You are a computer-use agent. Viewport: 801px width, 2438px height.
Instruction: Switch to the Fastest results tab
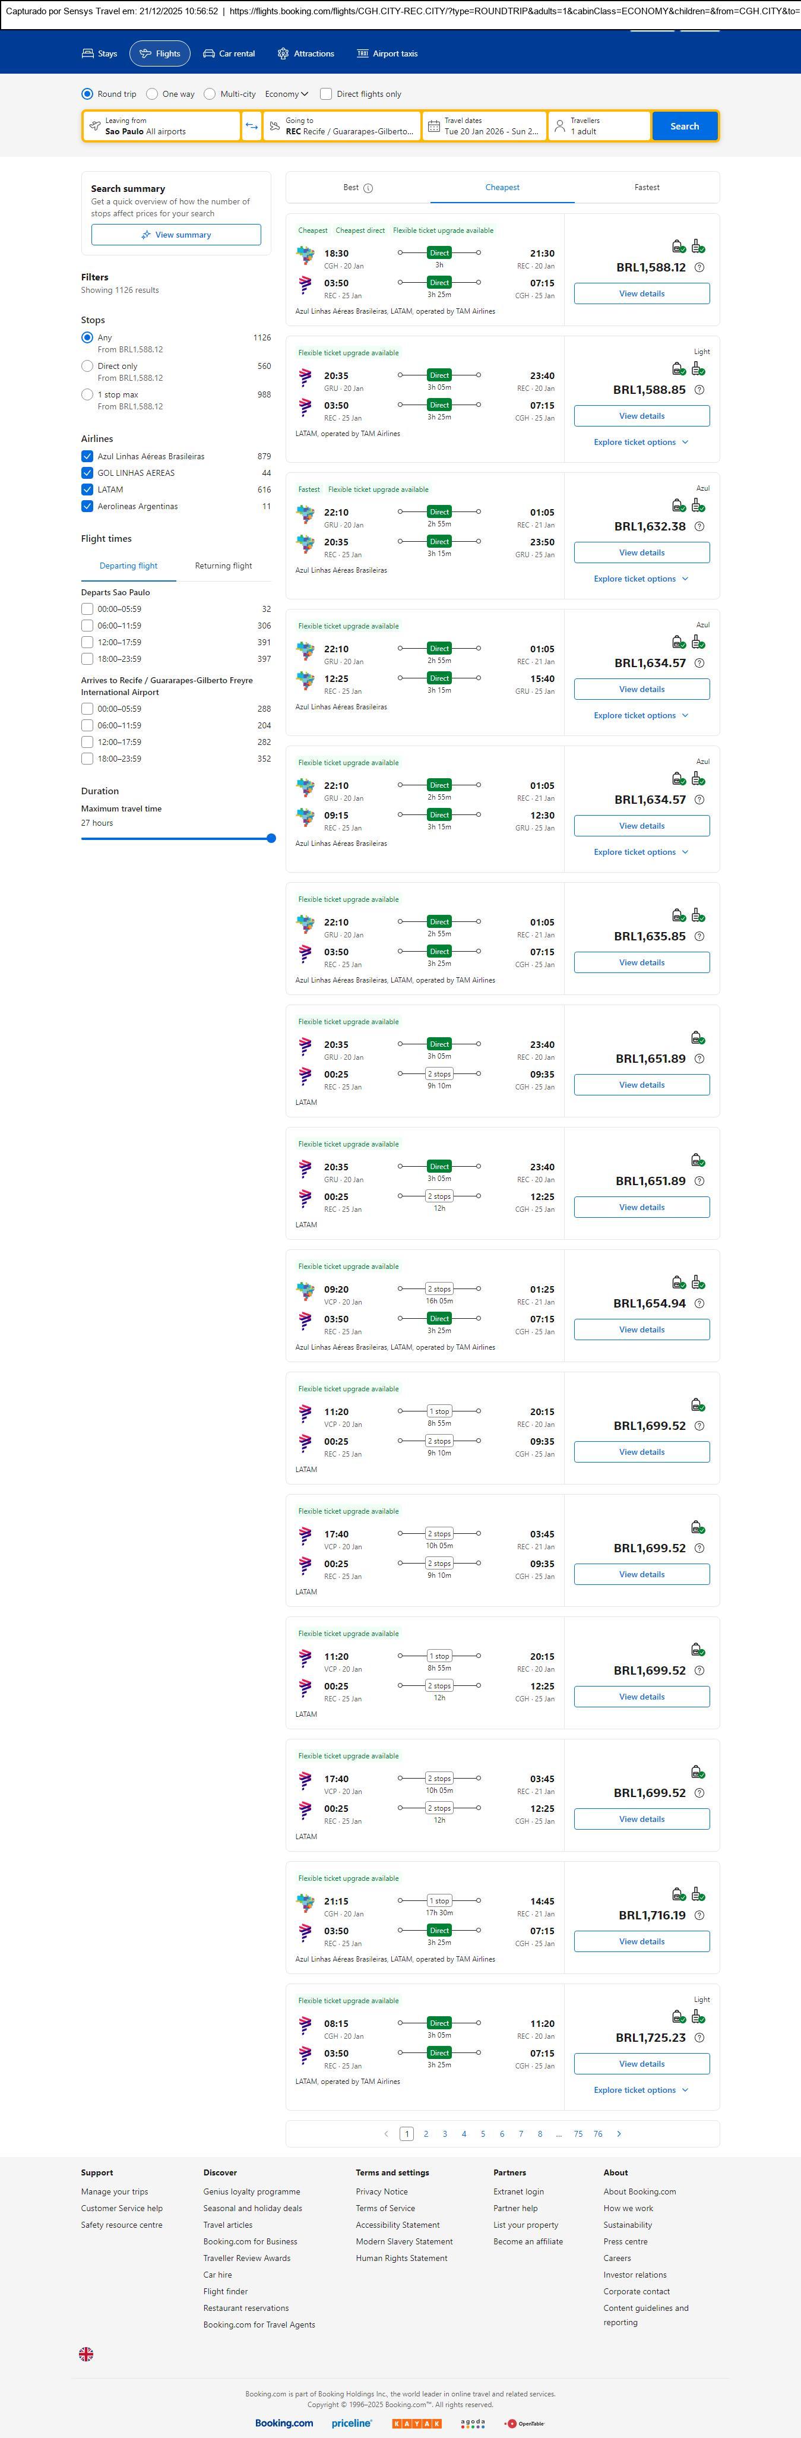[647, 187]
